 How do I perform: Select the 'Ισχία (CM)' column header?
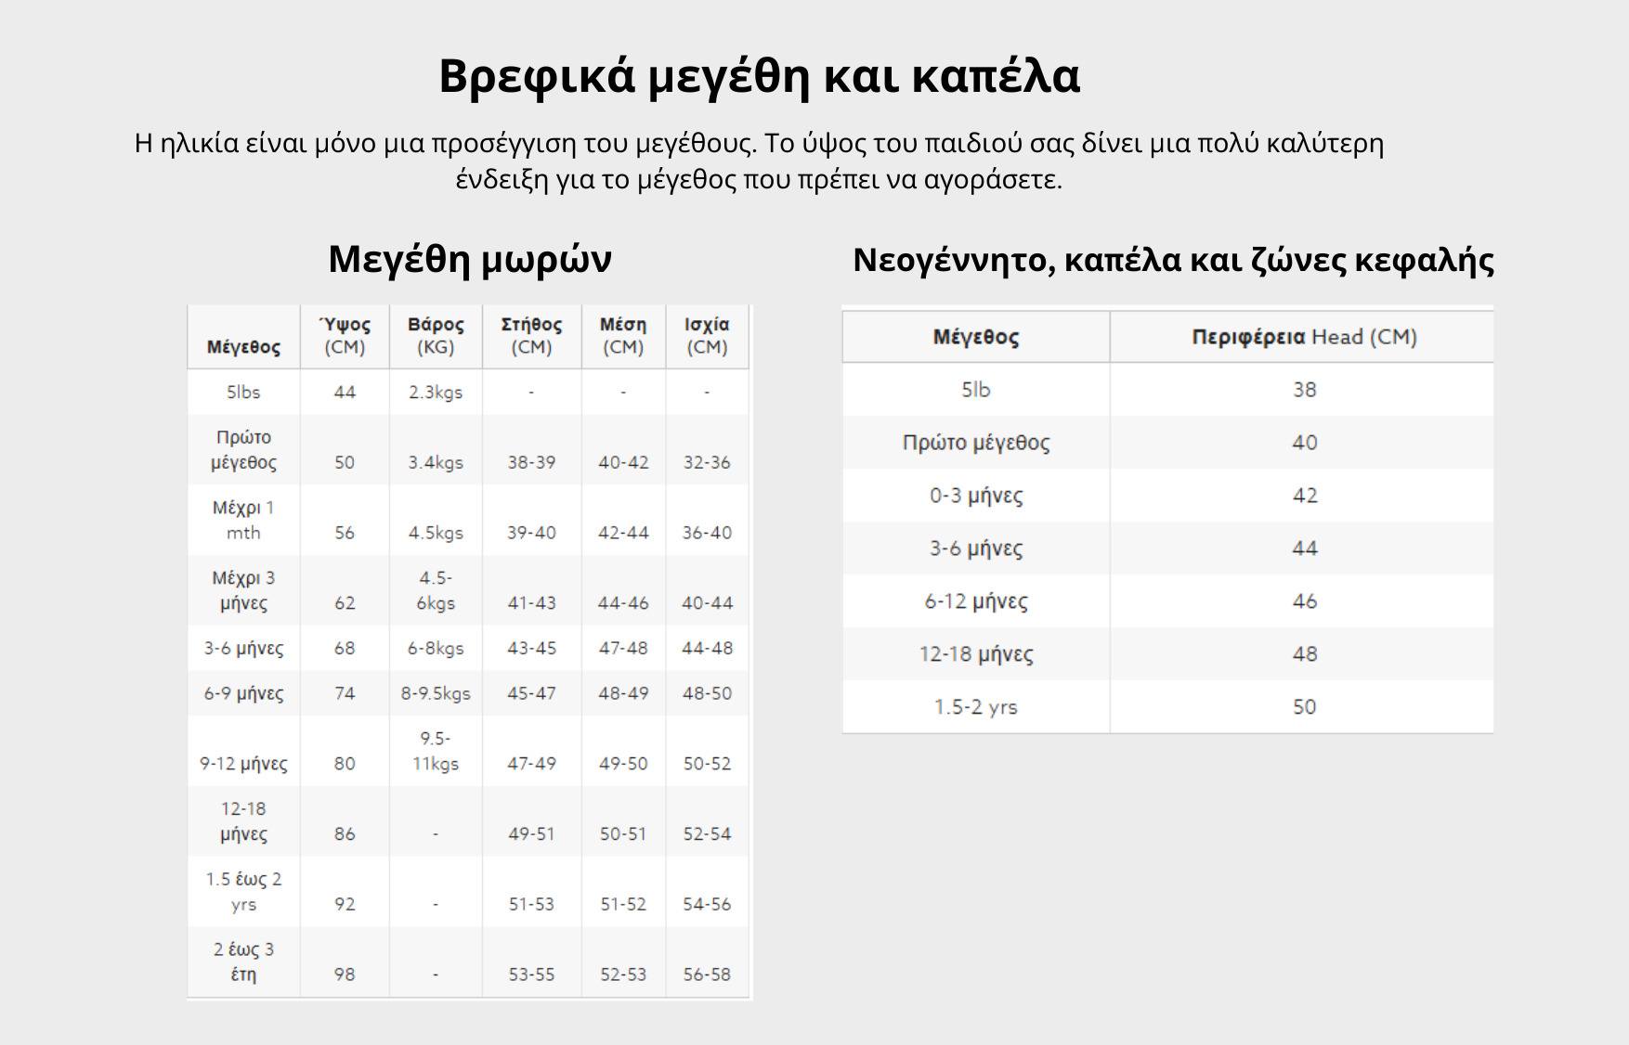707,336
